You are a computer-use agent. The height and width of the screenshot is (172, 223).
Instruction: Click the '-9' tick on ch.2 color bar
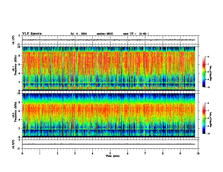[208, 126]
